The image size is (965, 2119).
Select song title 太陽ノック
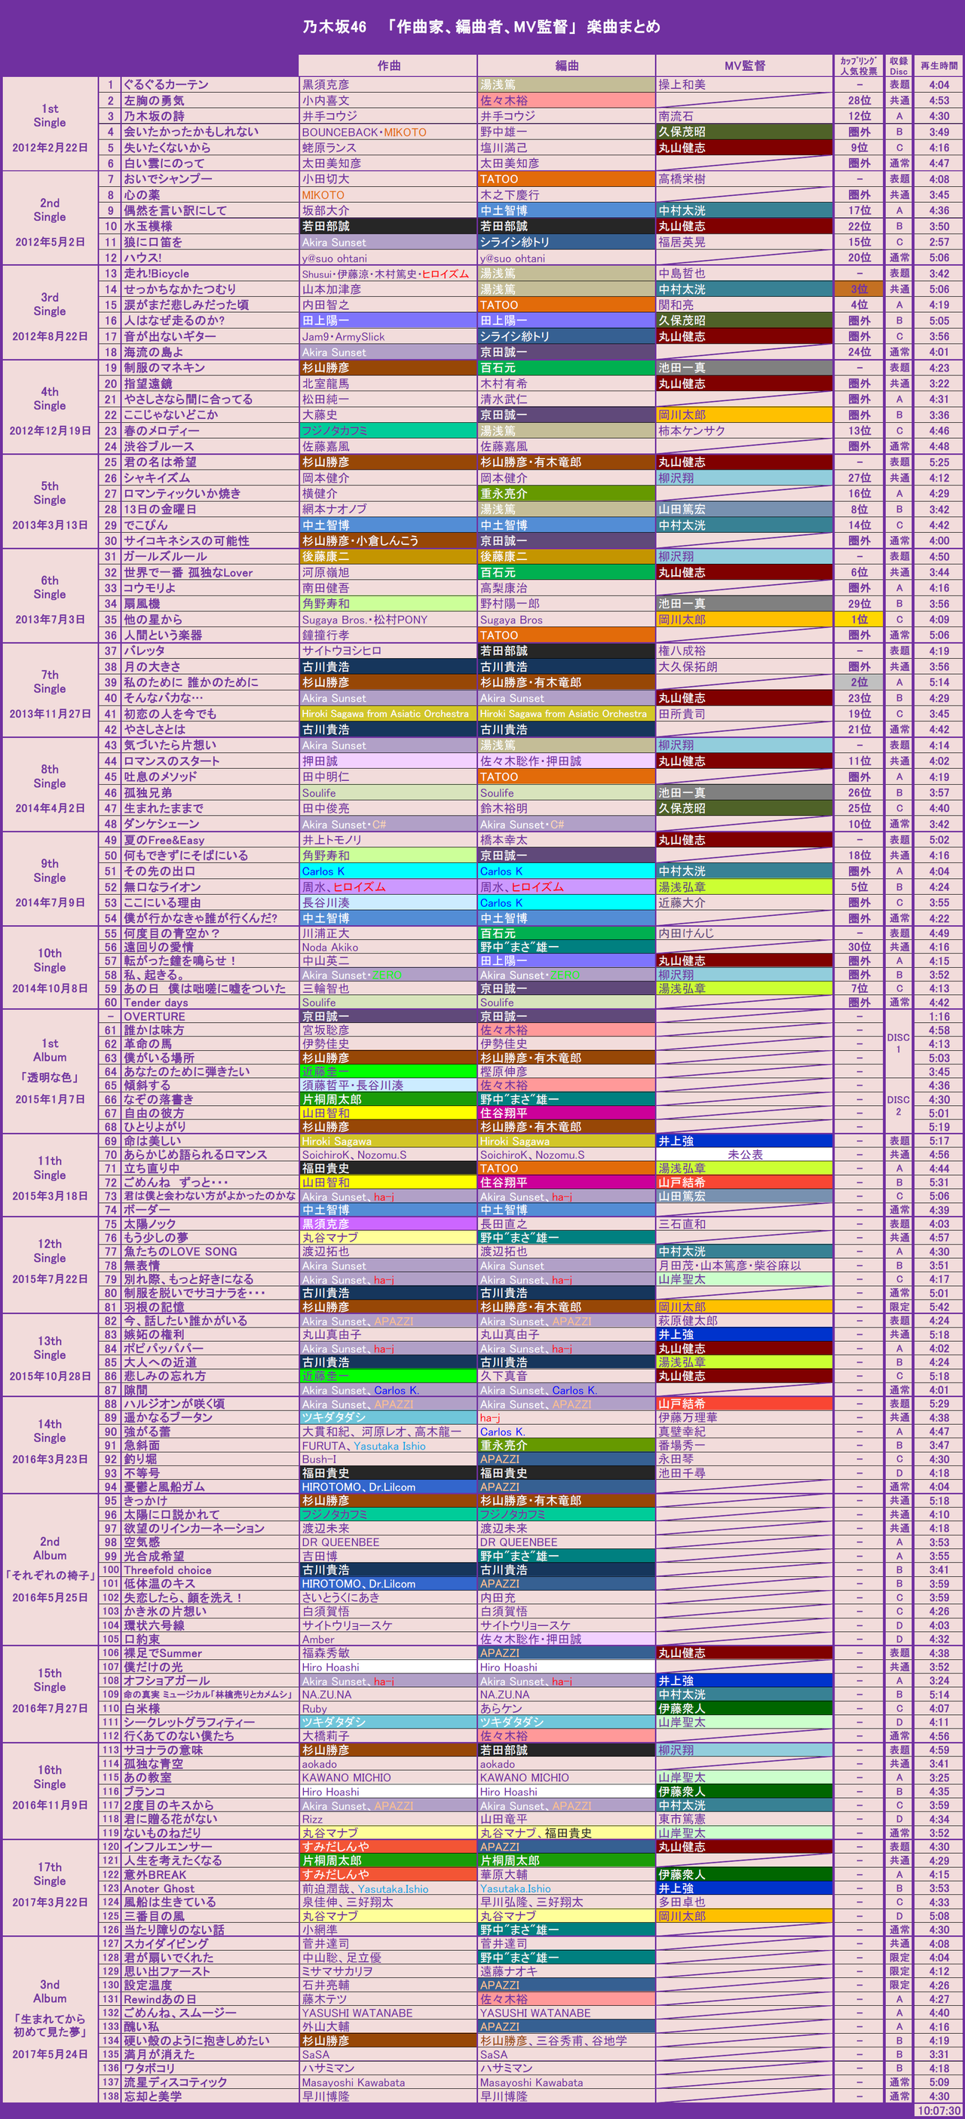pos(152,1223)
